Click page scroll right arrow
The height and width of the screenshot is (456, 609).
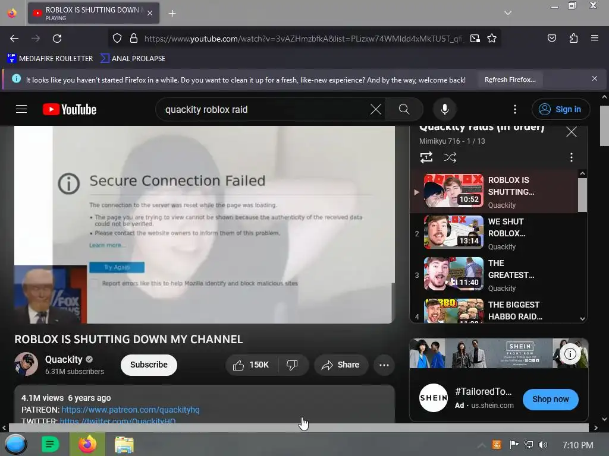[595, 427]
